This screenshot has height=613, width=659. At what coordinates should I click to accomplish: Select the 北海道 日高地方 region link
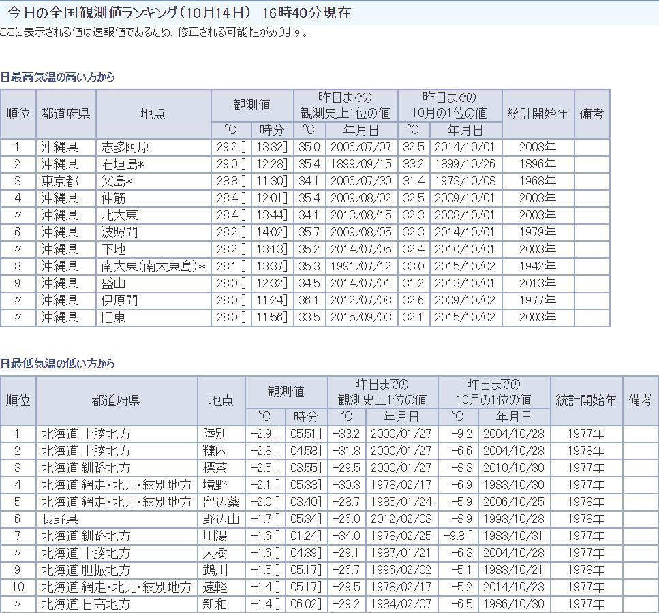85,604
